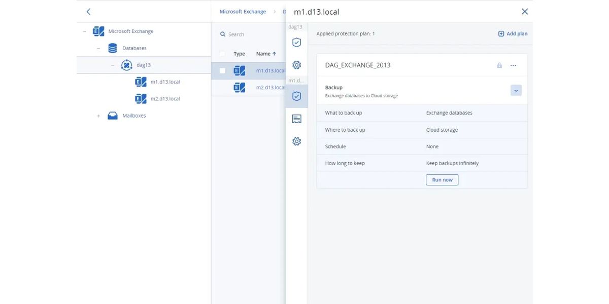Open dag13 protection shield icon
Viewport: 609px width, 304px height.
[297, 43]
